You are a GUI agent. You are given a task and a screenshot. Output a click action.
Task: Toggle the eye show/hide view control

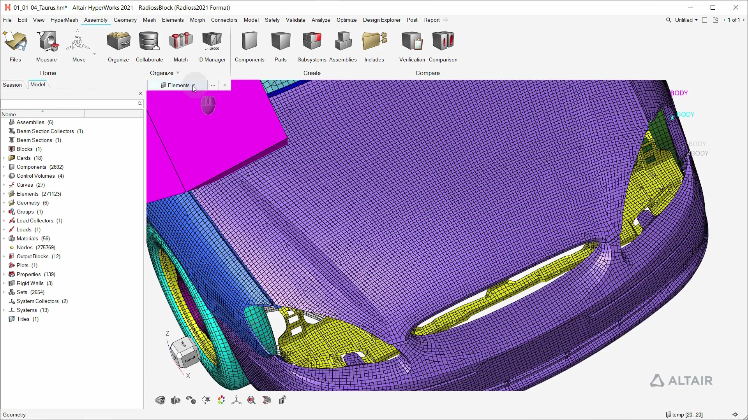coord(160,400)
